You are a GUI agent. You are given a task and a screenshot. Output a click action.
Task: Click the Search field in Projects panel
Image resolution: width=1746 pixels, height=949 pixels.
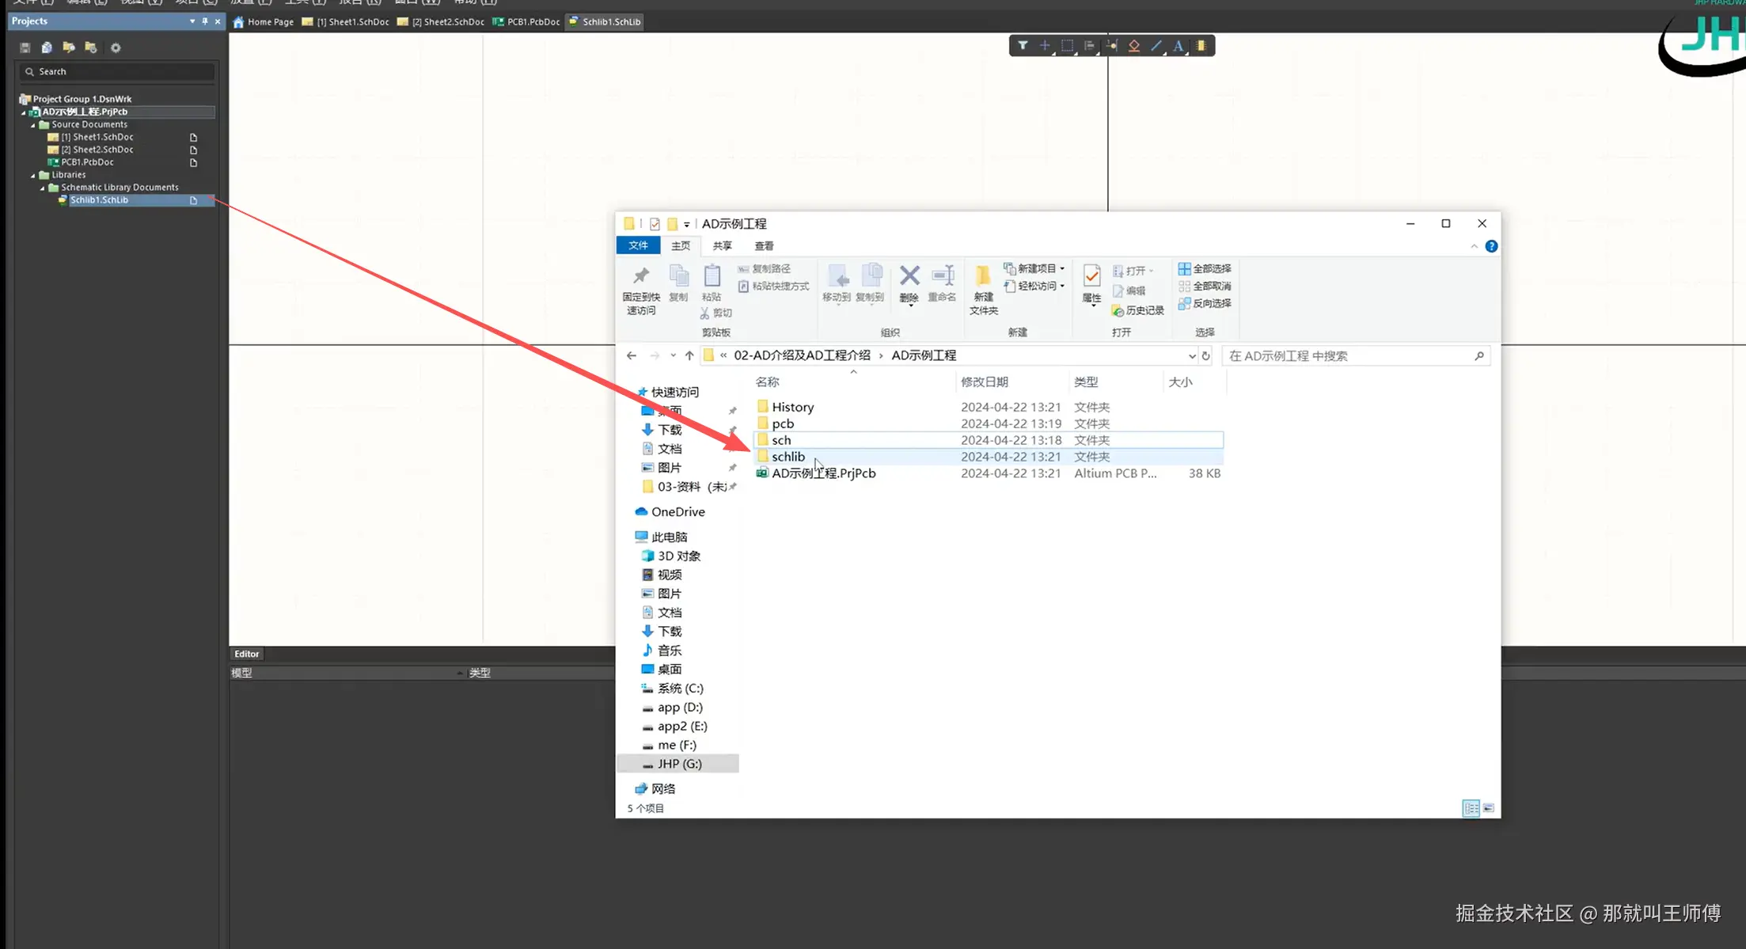click(x=117, y=72)
